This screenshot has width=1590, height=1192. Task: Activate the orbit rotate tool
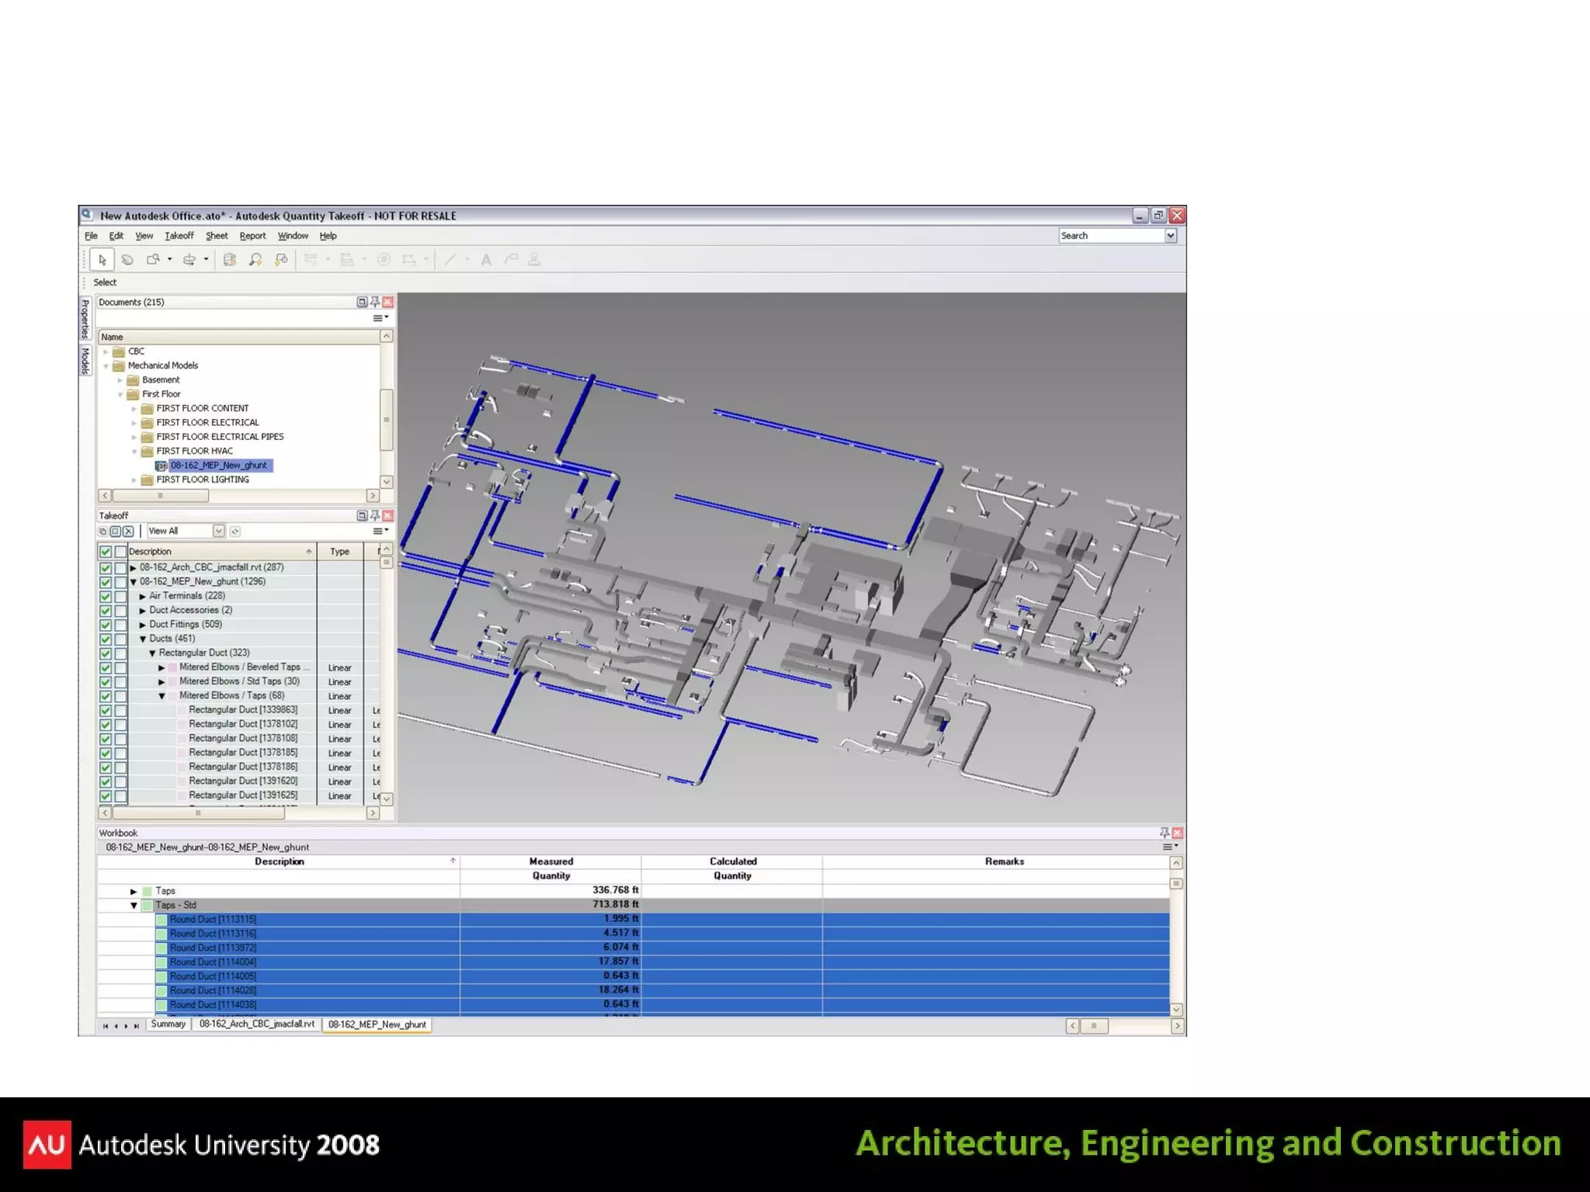(189, 260)
